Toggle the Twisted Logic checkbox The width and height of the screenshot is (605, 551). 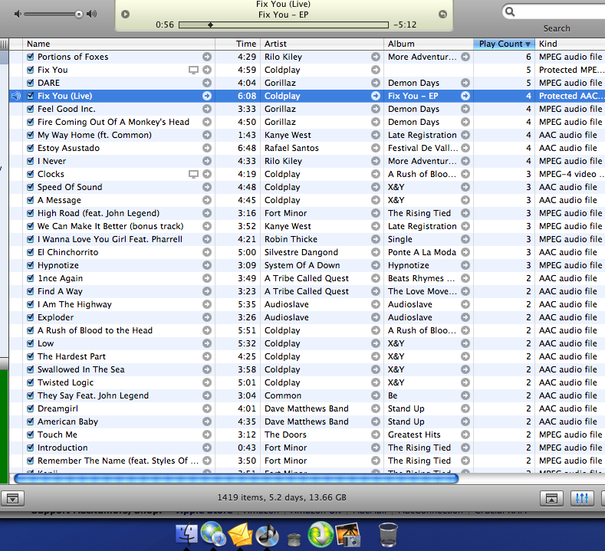tap(31, 382)
